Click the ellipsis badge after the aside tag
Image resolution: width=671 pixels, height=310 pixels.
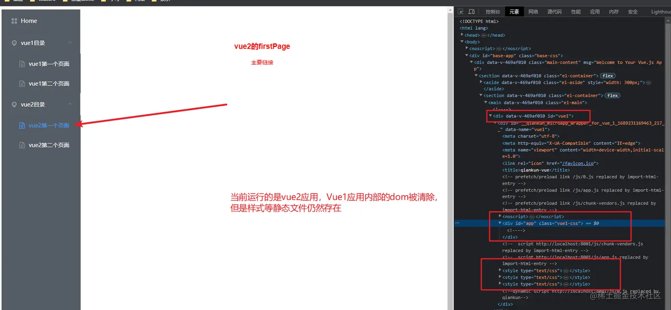pyautogui.click(x=649, y=82)
